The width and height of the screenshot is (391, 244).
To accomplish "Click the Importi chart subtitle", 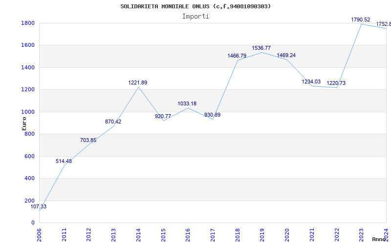I will [x=195, y=17].
